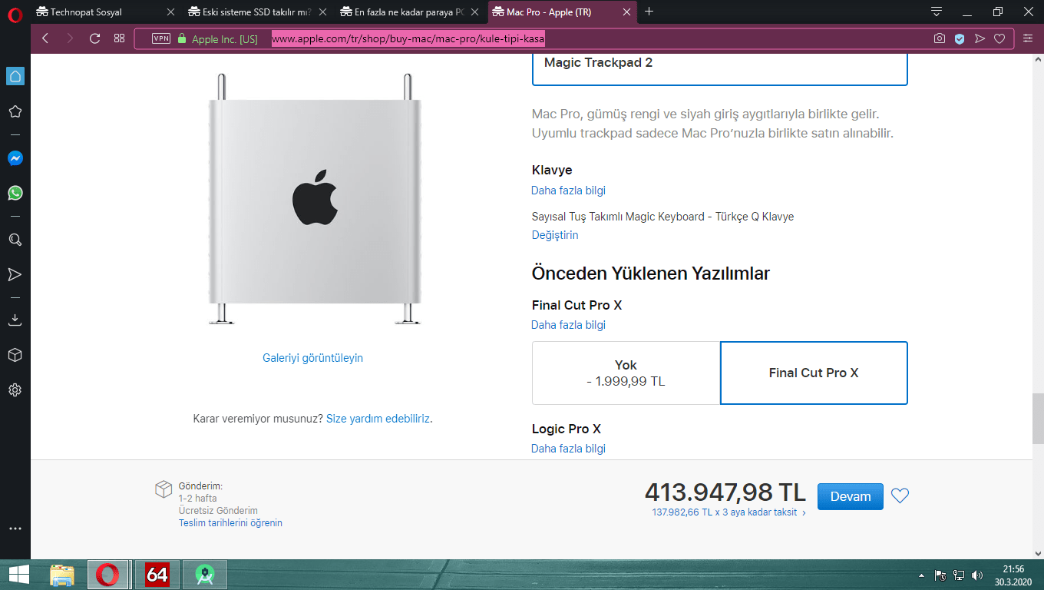Open the sidebar search icon
1044x590 pixels.
coord(15,240)
